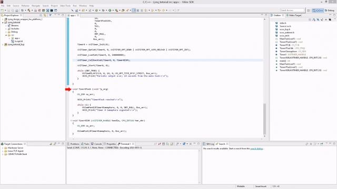Click the Open Perspective icon beside C/C++
337x189 pixels.
coord(309,10)
